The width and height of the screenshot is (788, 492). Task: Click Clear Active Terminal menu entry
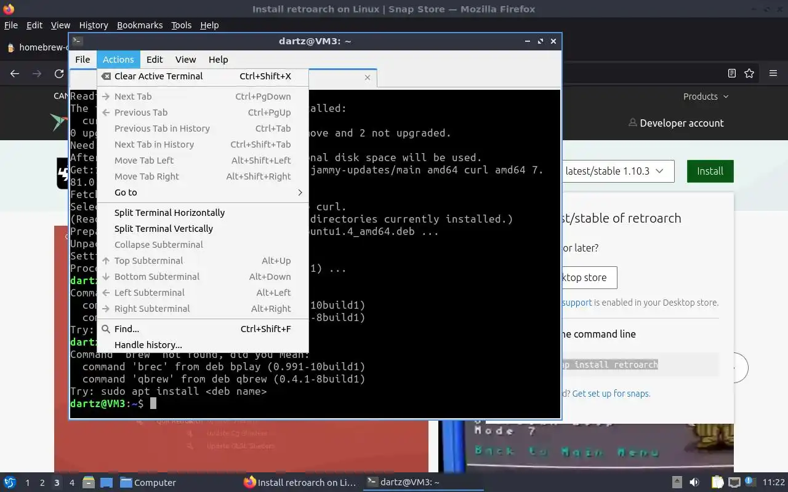tap(203, 76)
